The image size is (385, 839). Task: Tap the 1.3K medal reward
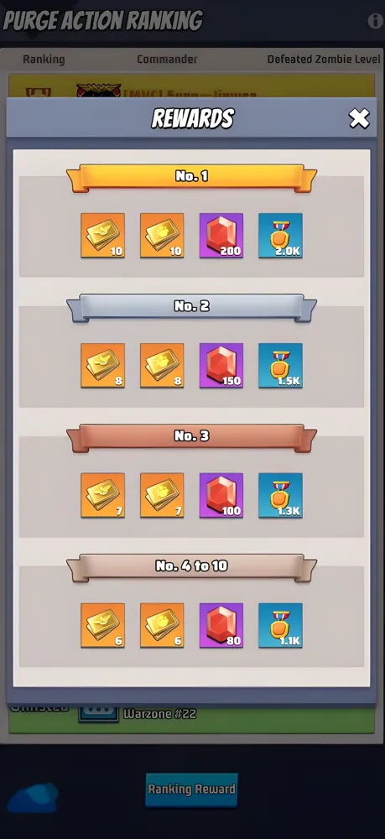click(281, 496)
